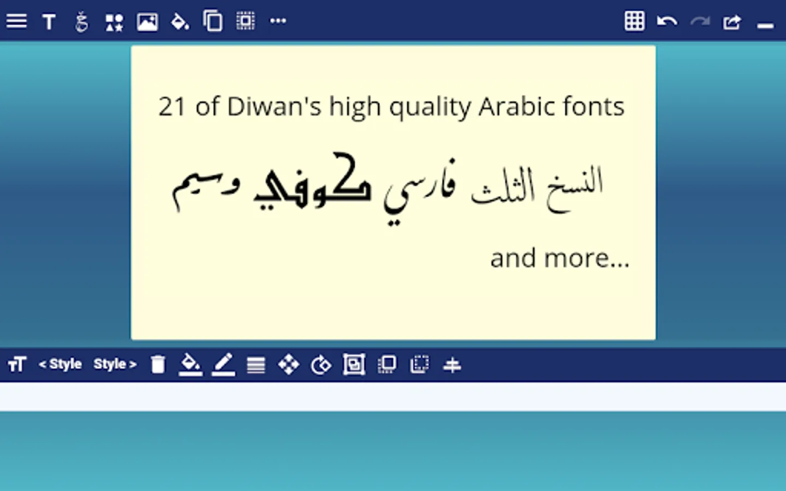Click the dotted-border select all icon
Screen dimensions: 786x491
click(x=246, y=21)
